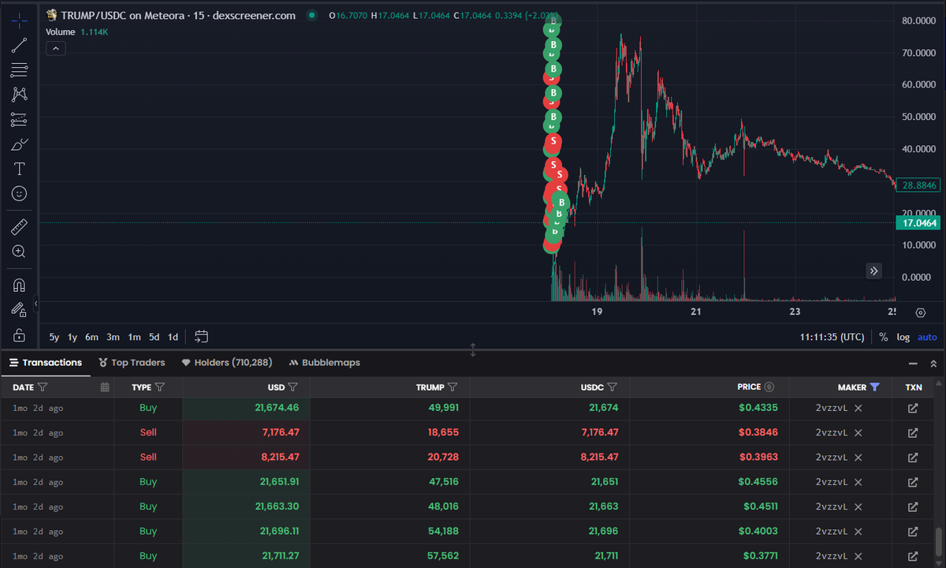Click the TRUMP/USDC chart title
The image size is (946, 568).
click(x=178, y=15)
